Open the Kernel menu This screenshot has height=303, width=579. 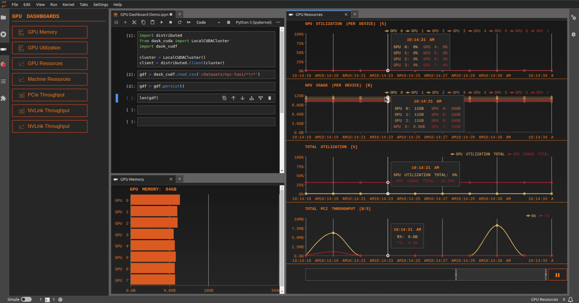coord(68,4)
